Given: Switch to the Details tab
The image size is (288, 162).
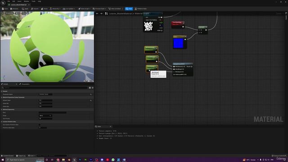Looking at the screenshot, I should [x=6, y=84].
